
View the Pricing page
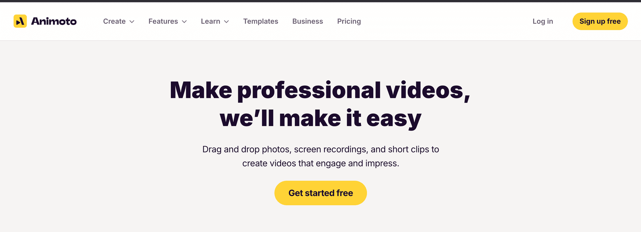(x=349, y=21)
